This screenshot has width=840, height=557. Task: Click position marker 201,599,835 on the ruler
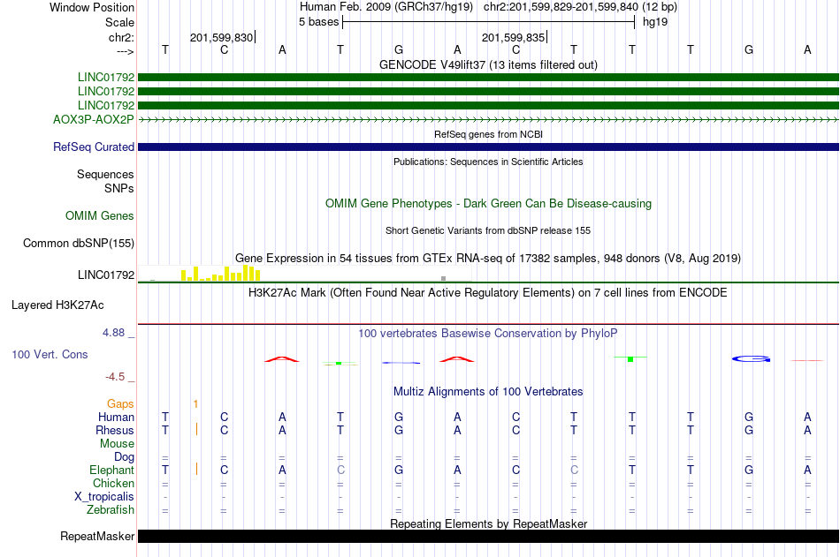click(513, 37)
